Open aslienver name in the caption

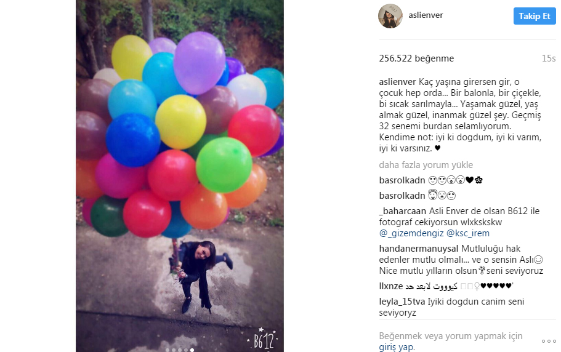tap(397, 82)
